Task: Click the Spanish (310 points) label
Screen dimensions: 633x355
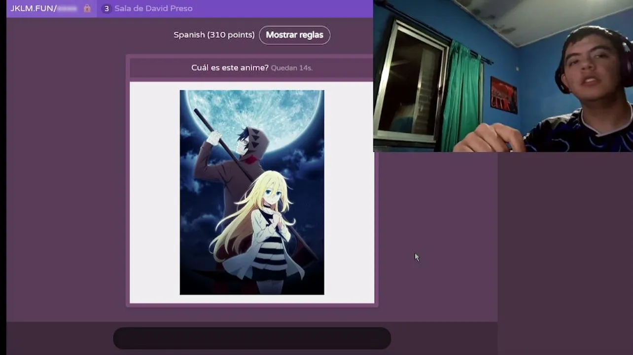Action: click(214, 35)
